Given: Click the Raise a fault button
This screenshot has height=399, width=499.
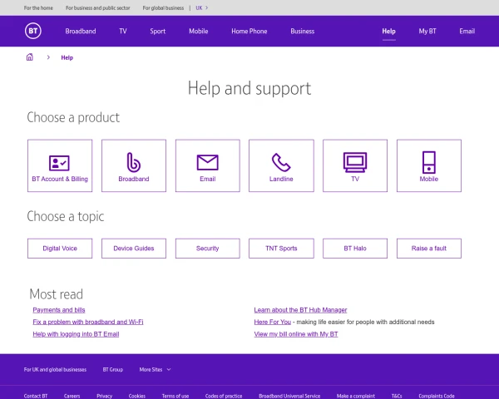Looking at the screenshot, I should [429, 249].
